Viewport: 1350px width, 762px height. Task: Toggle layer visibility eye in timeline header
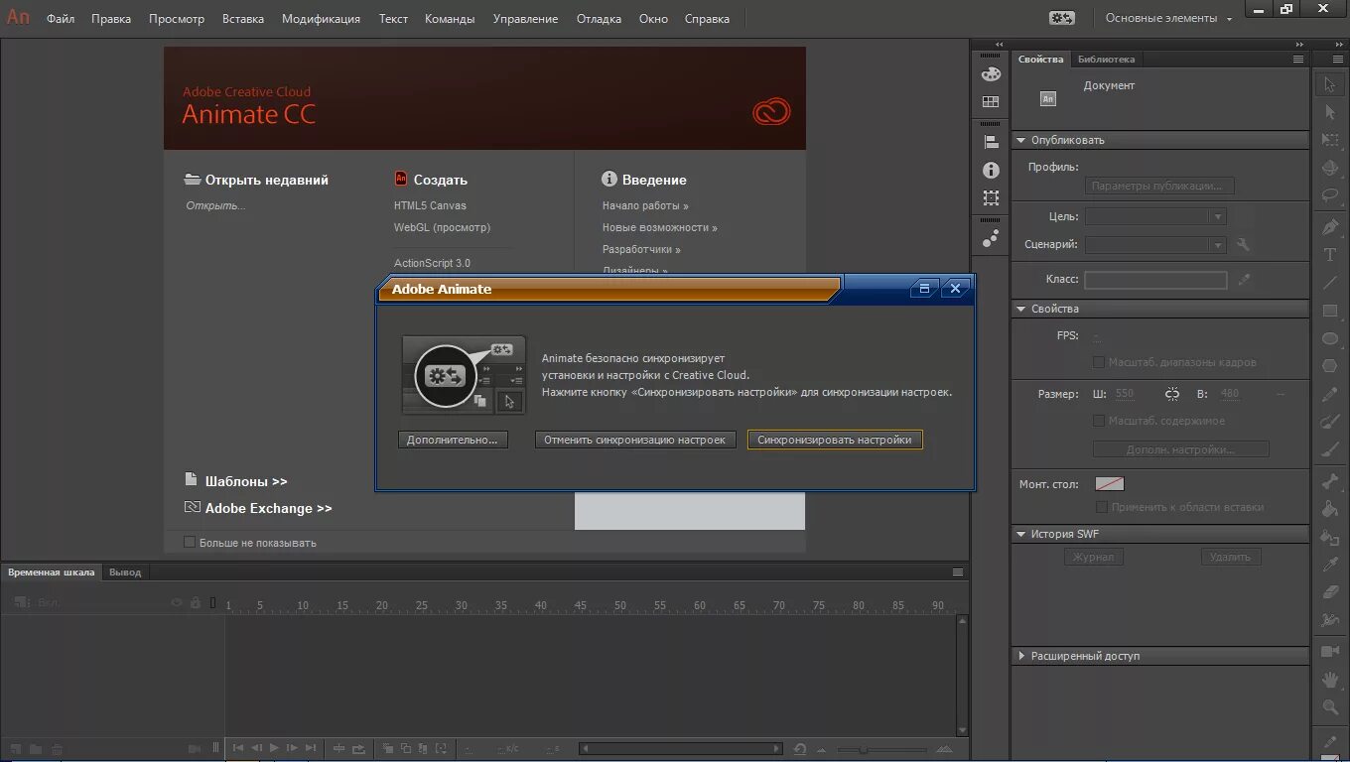(178, 602)
